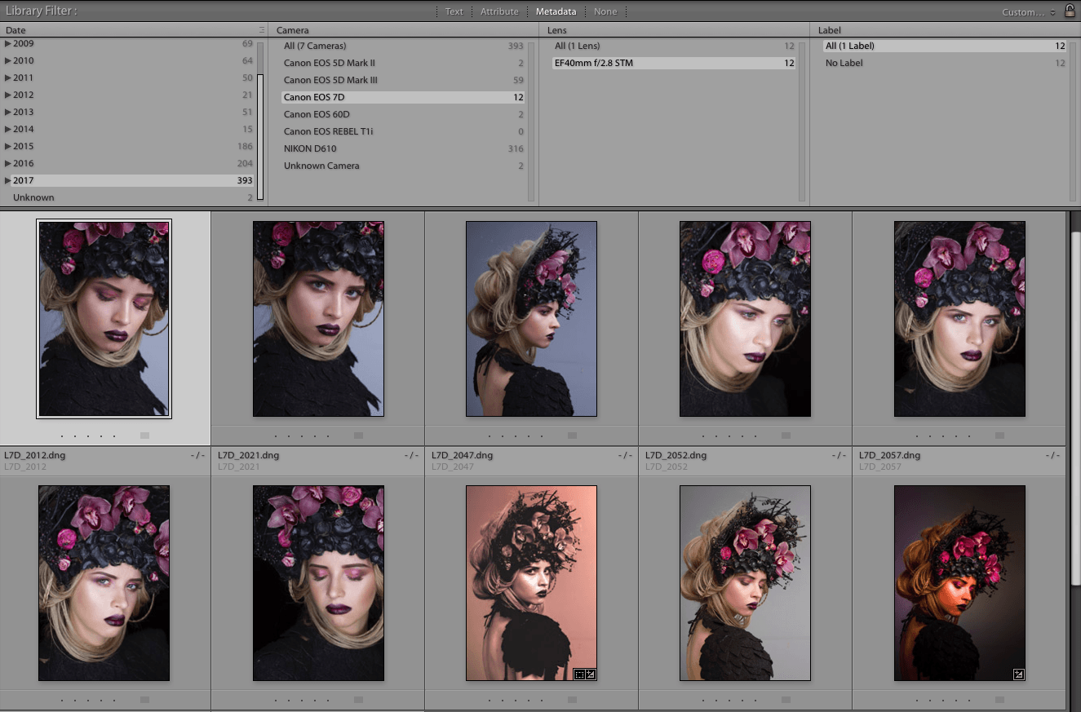Filter by Canon EOS REBEL T1i
Image resolution: width=1081 pixels, height=712 pixels.
403,131
